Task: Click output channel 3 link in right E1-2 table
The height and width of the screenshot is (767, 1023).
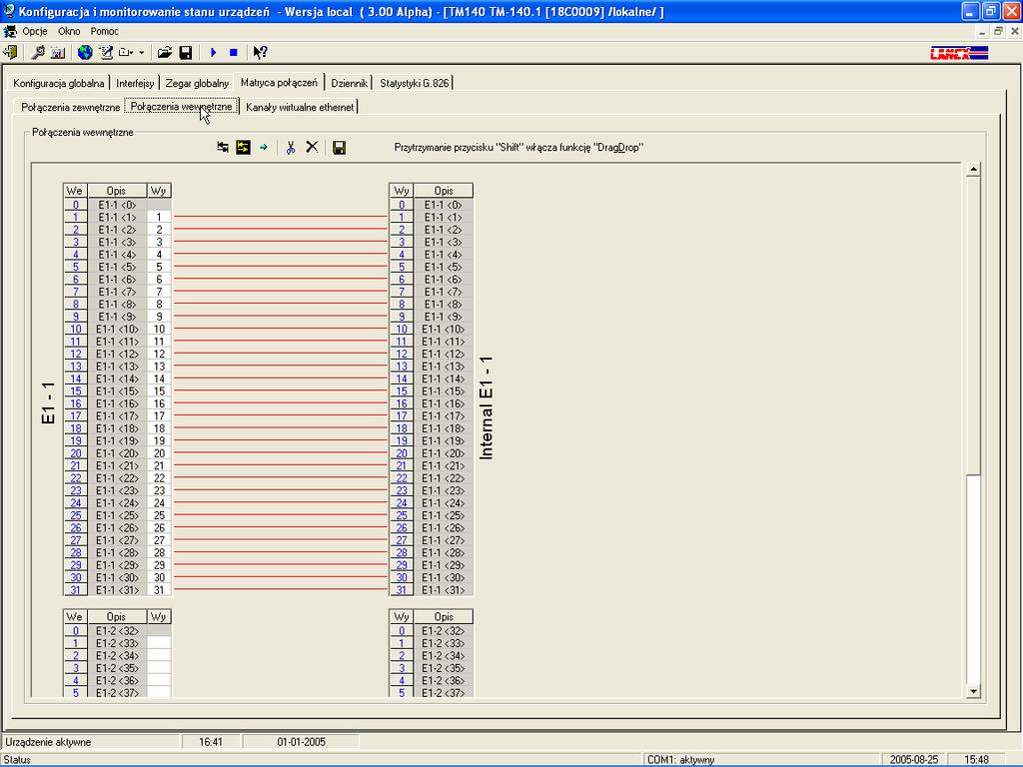Action: 402,668
